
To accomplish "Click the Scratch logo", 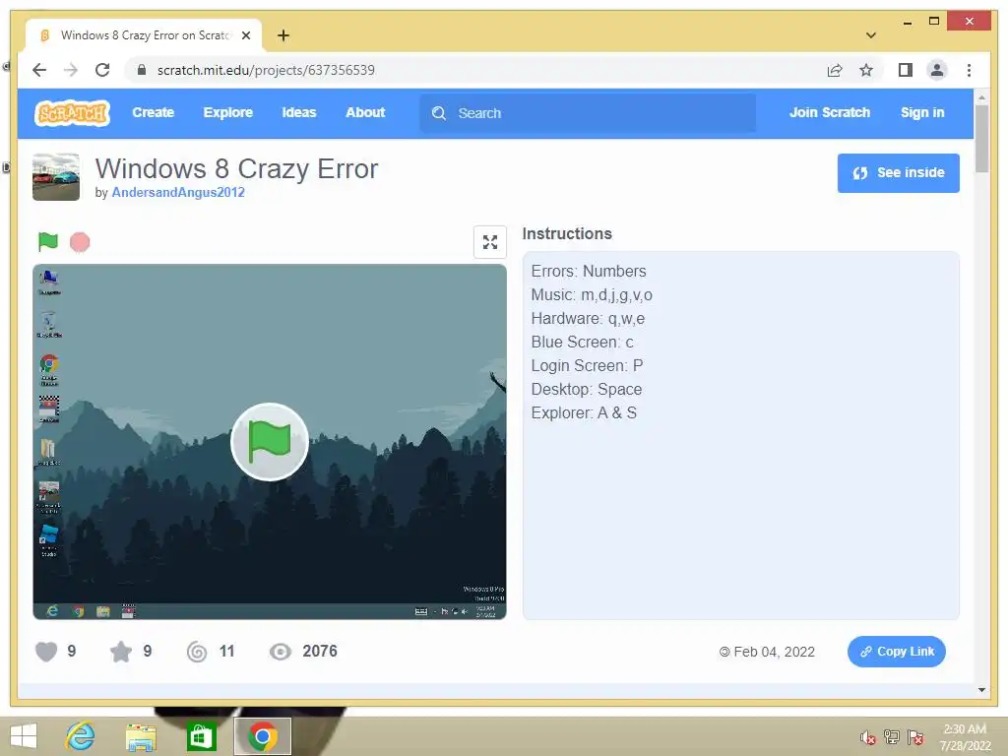I will pyautogui.click(x=72, y=113).
